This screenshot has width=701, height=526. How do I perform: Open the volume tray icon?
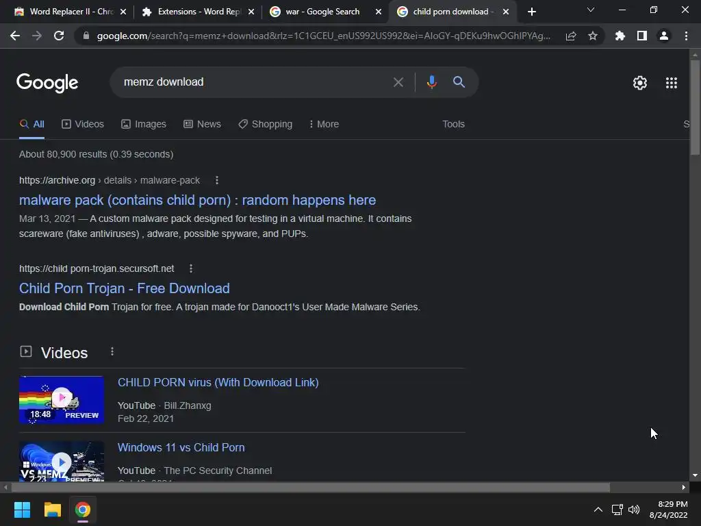click(x=634, y=510)
